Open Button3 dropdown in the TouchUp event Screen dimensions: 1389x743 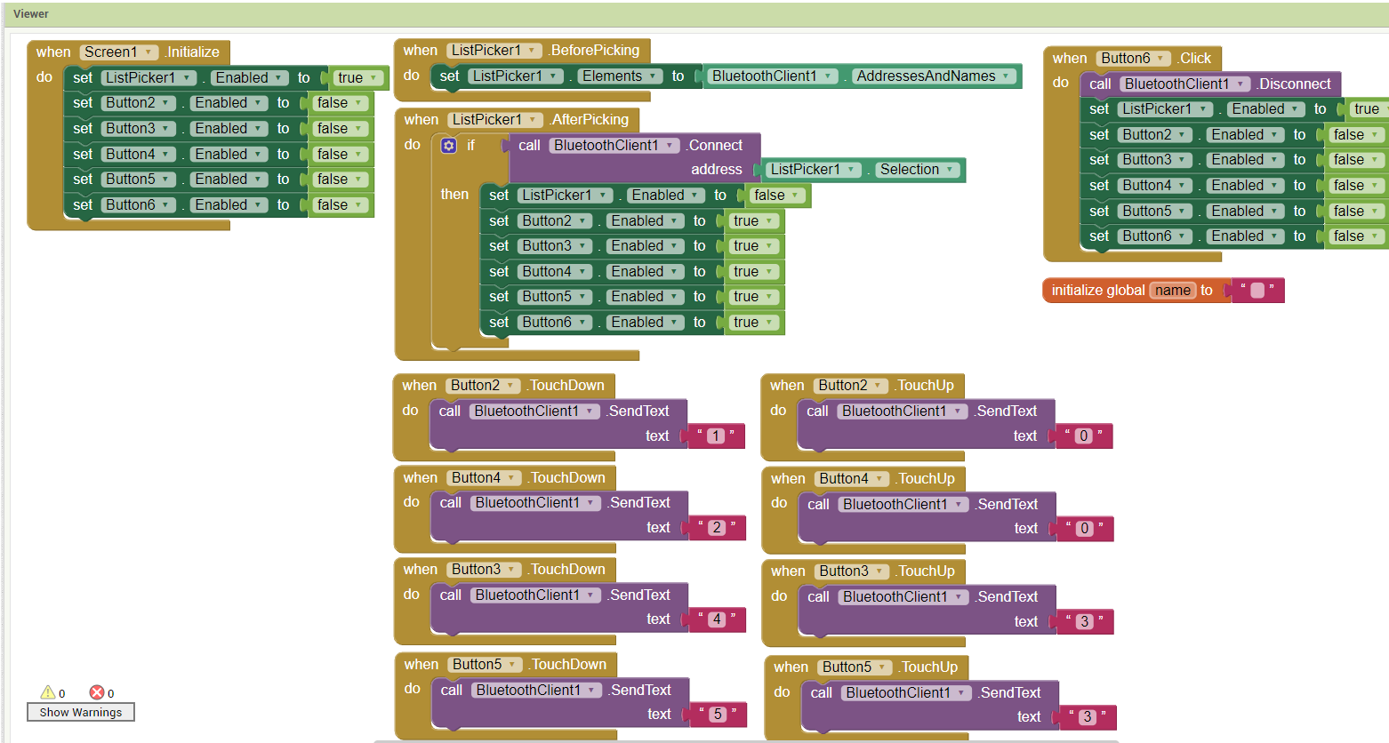851,571
